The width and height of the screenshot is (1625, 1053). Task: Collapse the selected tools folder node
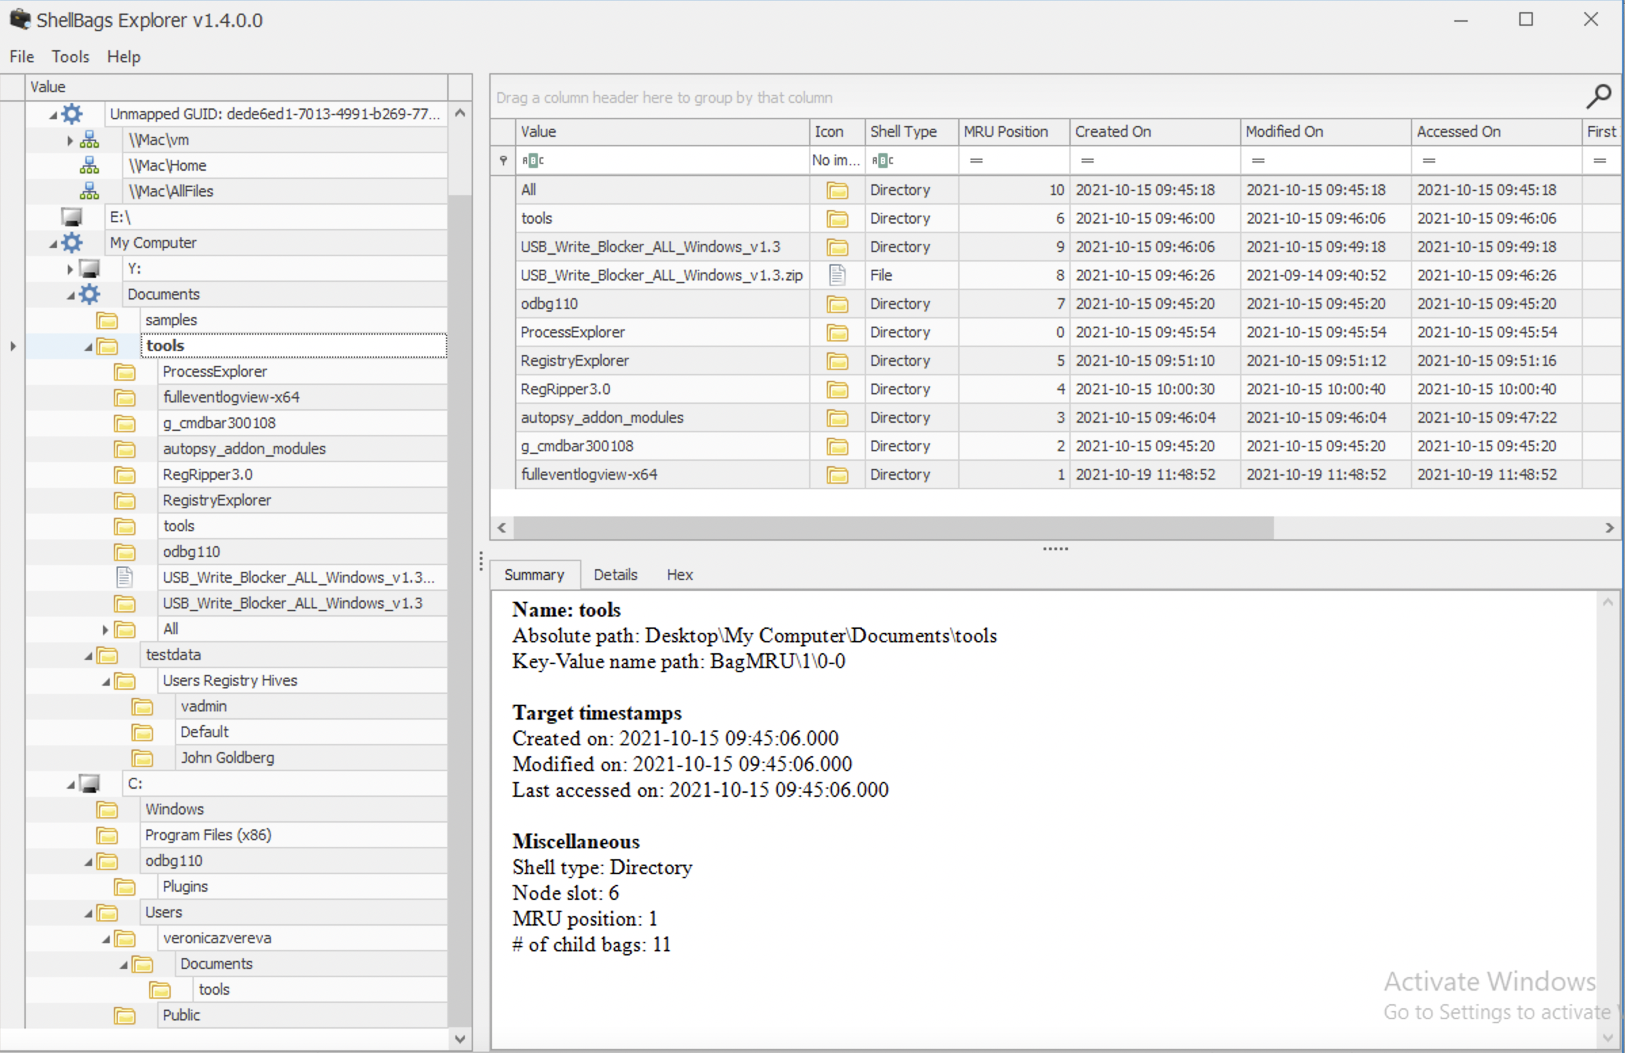point(89,347)
